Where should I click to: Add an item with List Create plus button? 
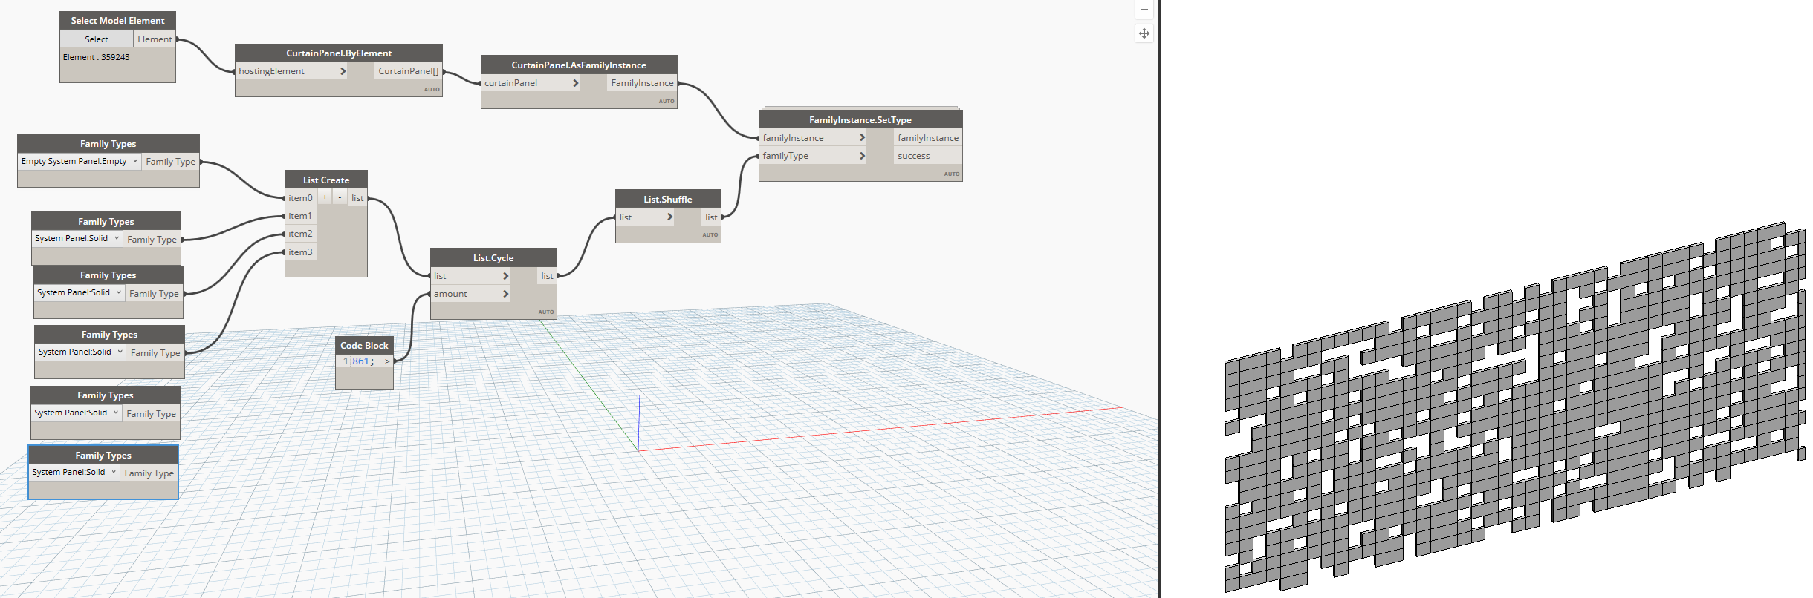tap(325, 197)
